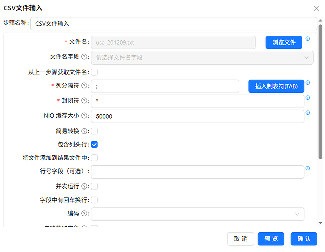Click the dialog's vertical scrollbar thumb
Image resolution: width=325 pixels, height=252 pixels.
point(320,92)
